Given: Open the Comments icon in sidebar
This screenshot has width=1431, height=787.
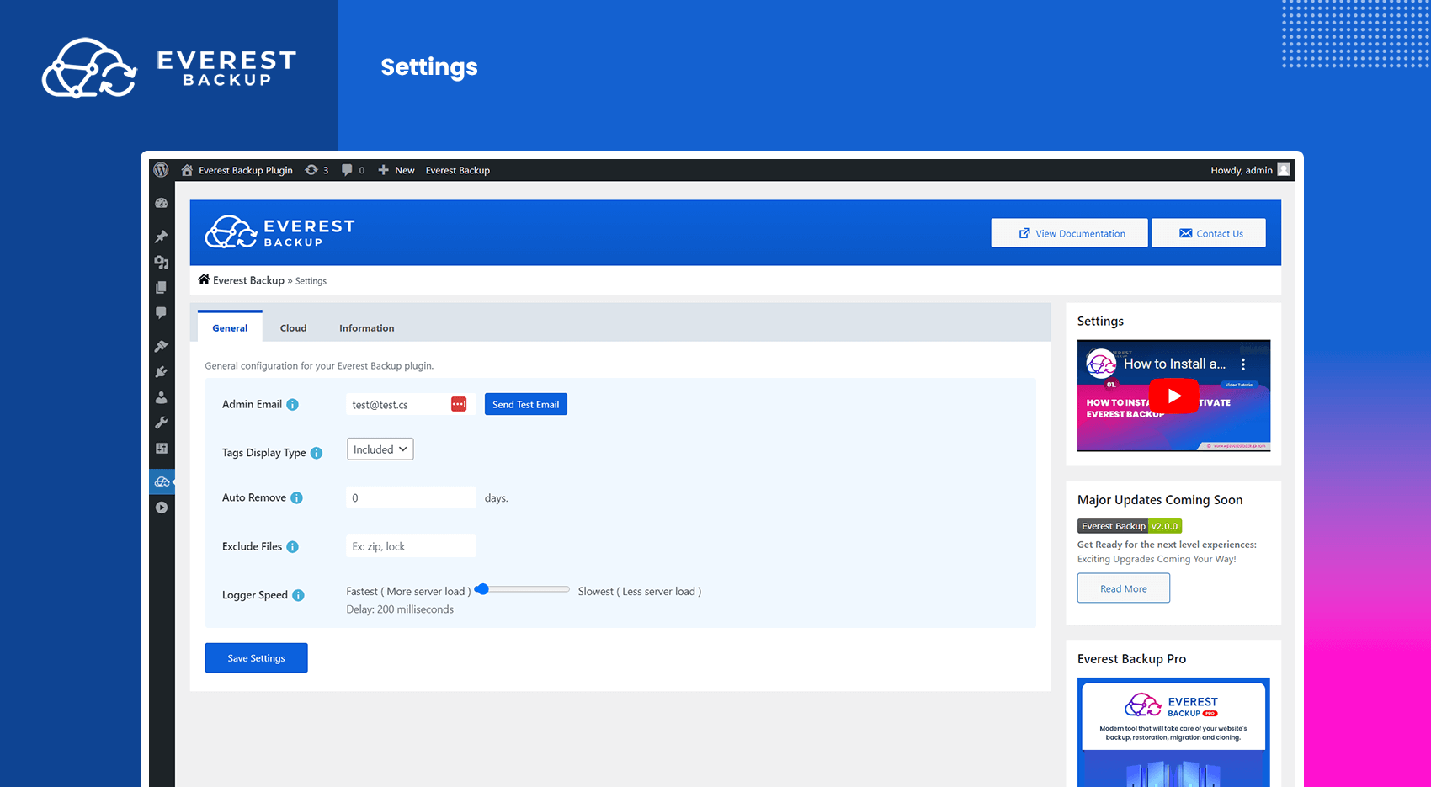Looking at the screenshot, I should 162,313.
